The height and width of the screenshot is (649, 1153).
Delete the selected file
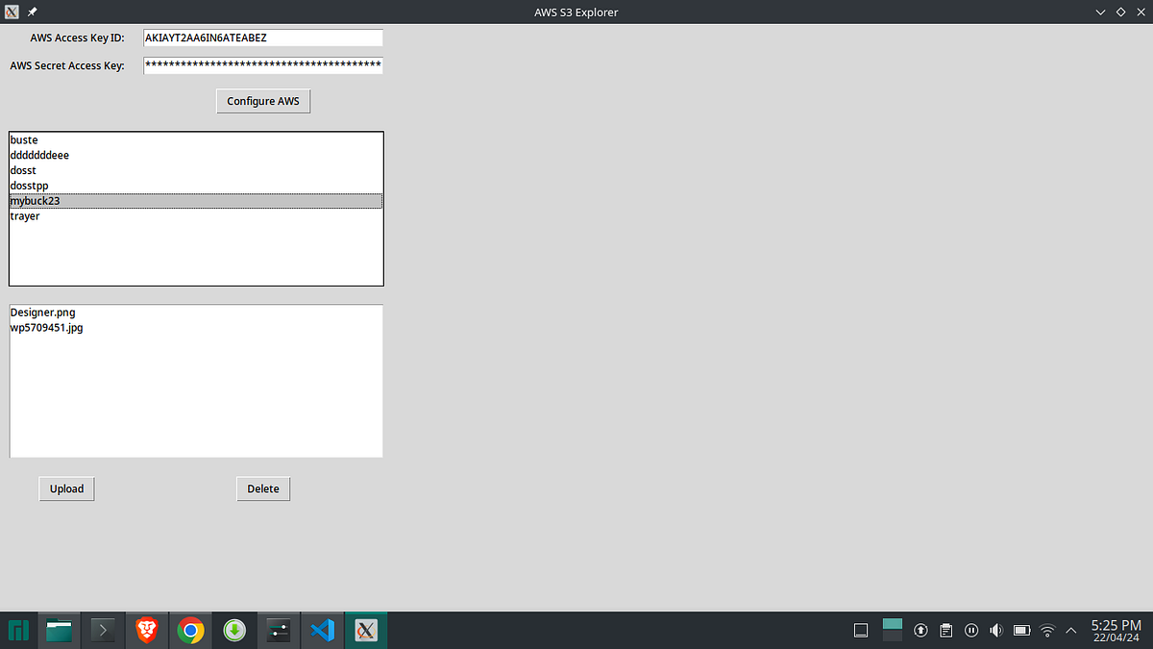(263, 488)
